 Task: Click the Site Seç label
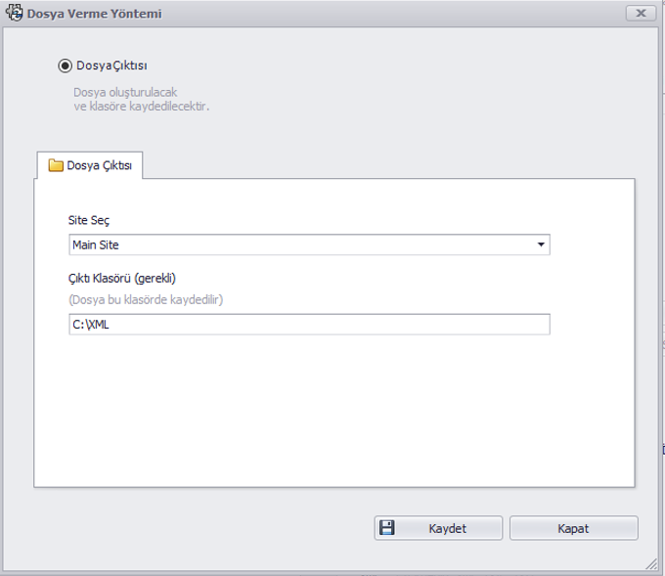coord(89,220)
